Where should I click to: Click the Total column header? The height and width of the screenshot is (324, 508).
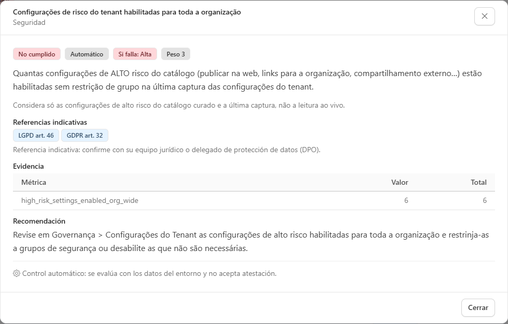tap(478, 182)
